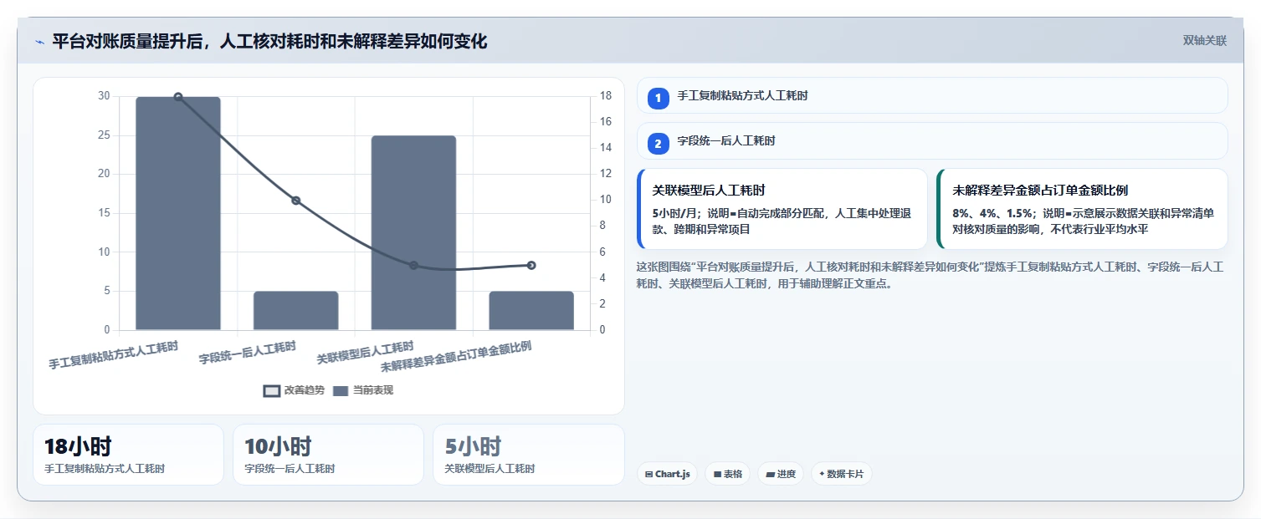Click the text 8%、4%、1.5% in card
1261x519 pixels.
point(992,213)
